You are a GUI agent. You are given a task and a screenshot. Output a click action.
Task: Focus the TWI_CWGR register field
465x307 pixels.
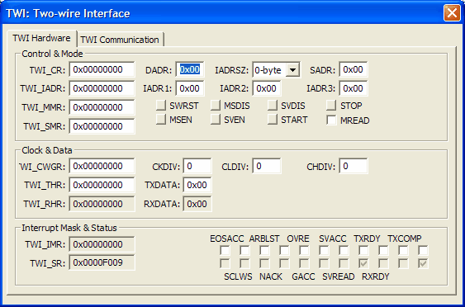coord(102,166)
